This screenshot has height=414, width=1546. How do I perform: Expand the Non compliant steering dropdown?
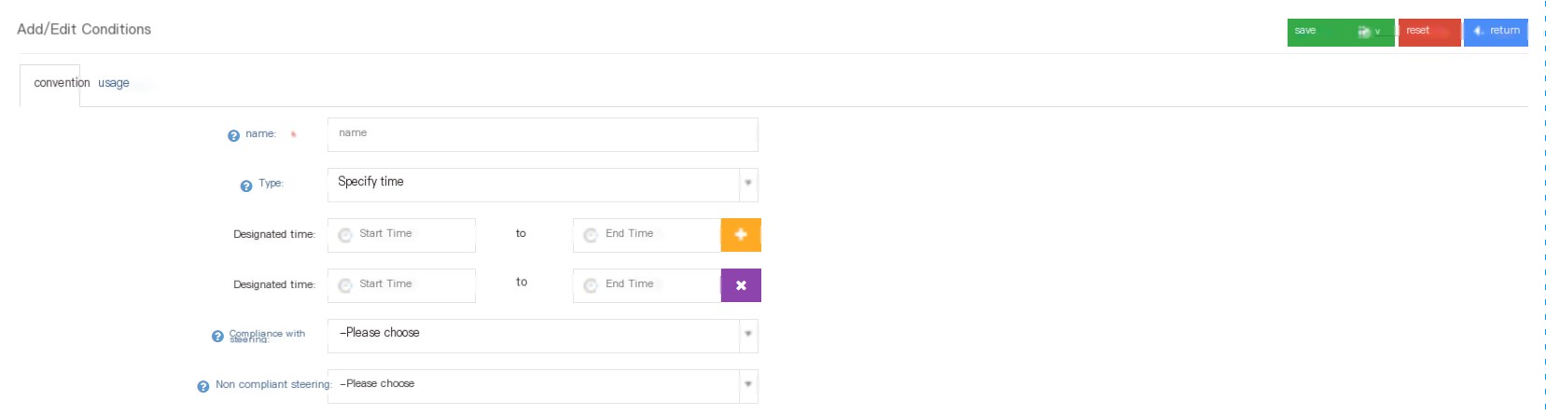[542, 386]
